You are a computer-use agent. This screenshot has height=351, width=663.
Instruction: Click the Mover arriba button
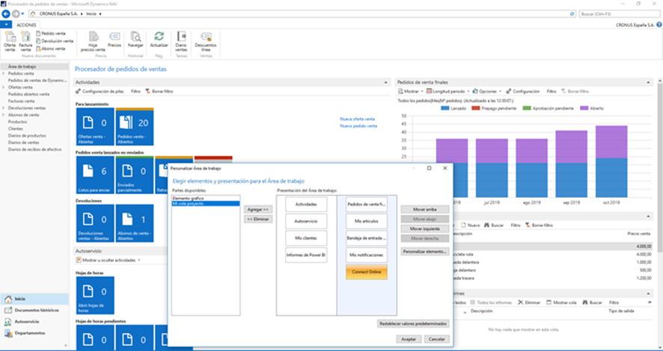tap(425, 209)
